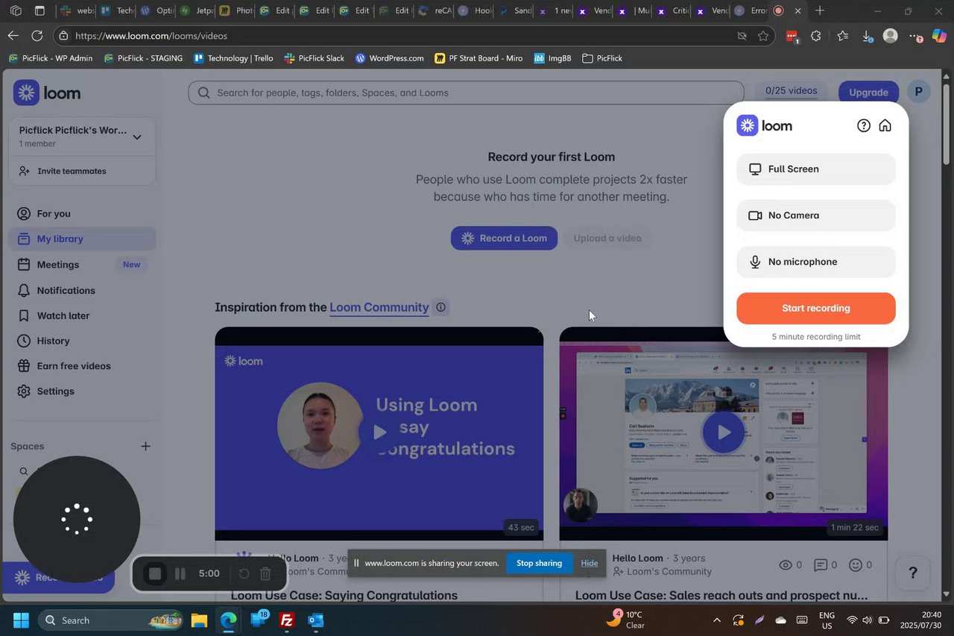Image resolution: width=954 pixels, height=636 pixels.
Task: Open PicFlick Slack bookmark
Action: (315, 58)
